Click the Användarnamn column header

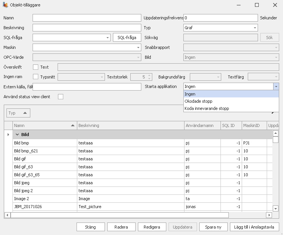[x=202, y=125]
